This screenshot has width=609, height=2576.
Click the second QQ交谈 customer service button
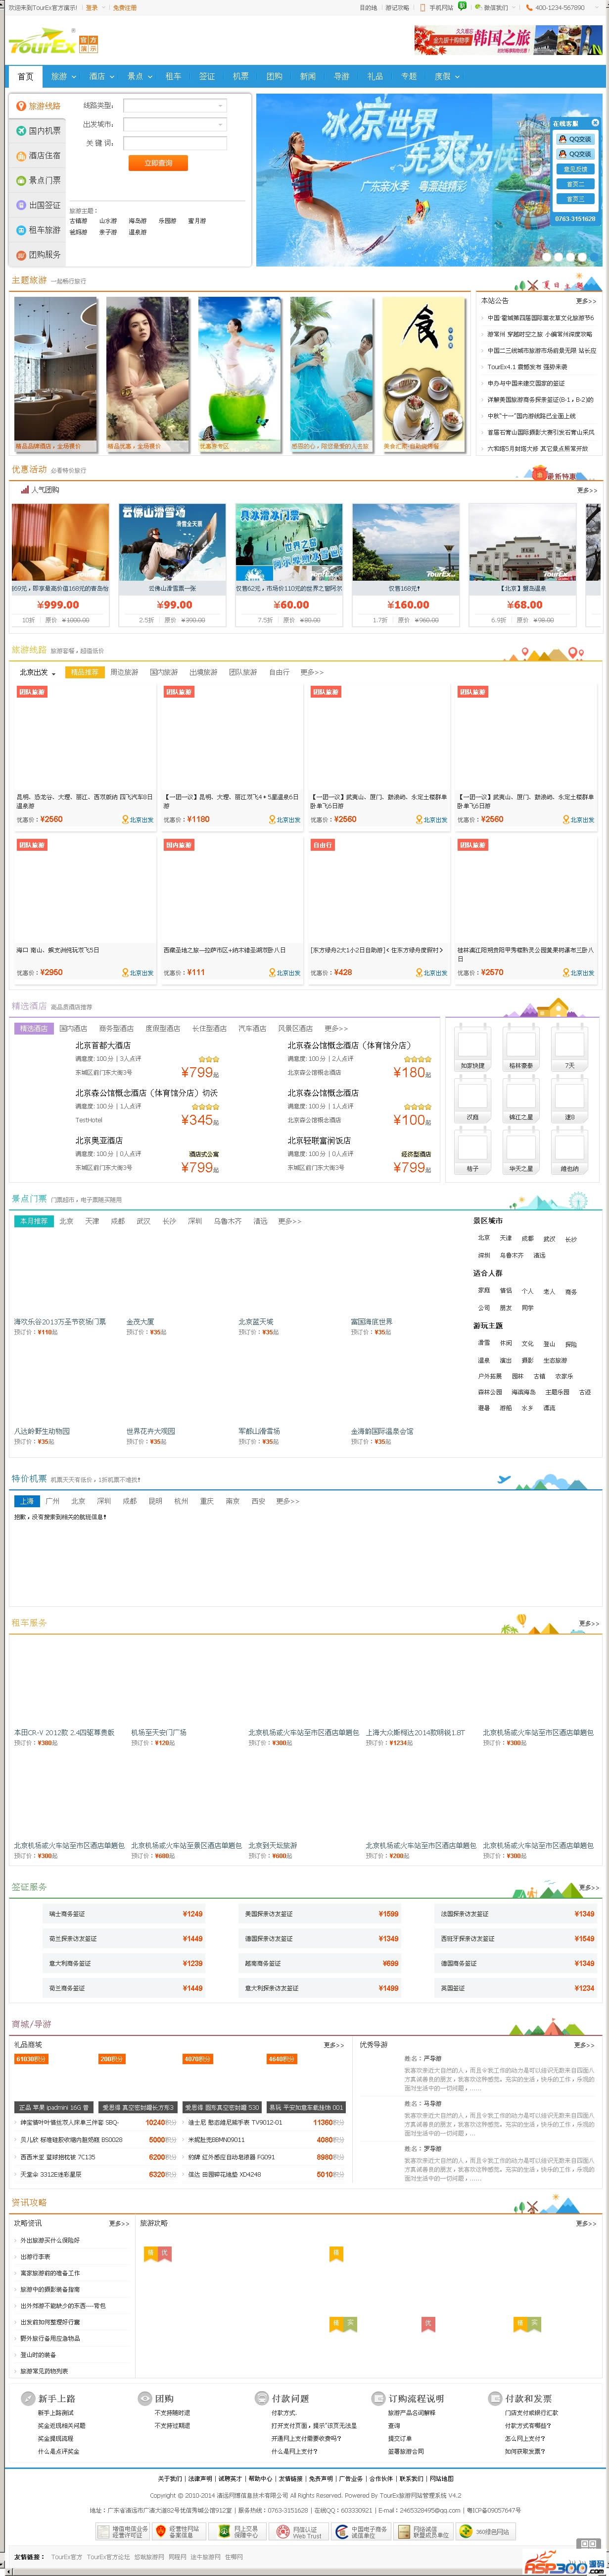[575, 154]
